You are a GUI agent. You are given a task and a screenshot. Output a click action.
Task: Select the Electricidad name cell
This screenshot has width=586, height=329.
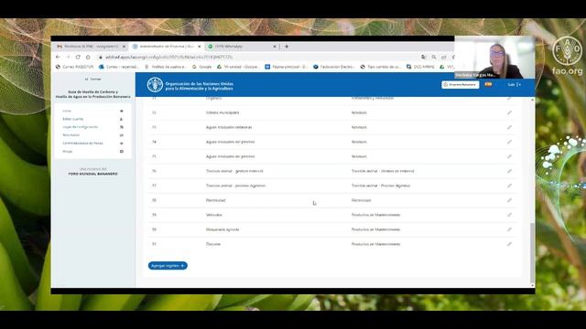pyautogui.click(x=216, y=200)
